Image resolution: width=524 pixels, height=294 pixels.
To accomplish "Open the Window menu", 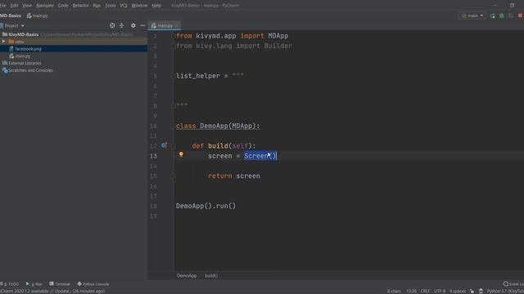I will click(x=139, y=6).
